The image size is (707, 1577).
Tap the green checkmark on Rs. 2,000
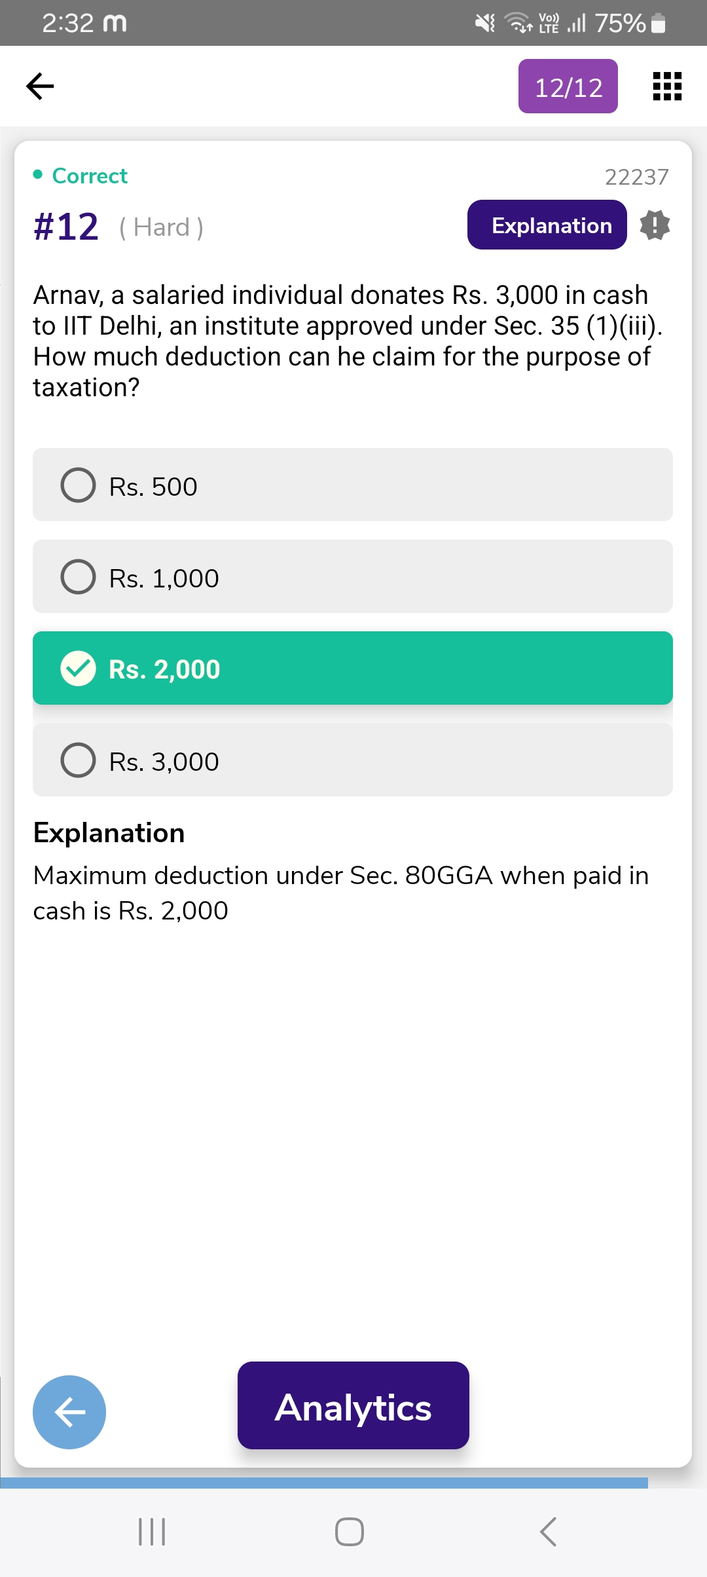79,668
